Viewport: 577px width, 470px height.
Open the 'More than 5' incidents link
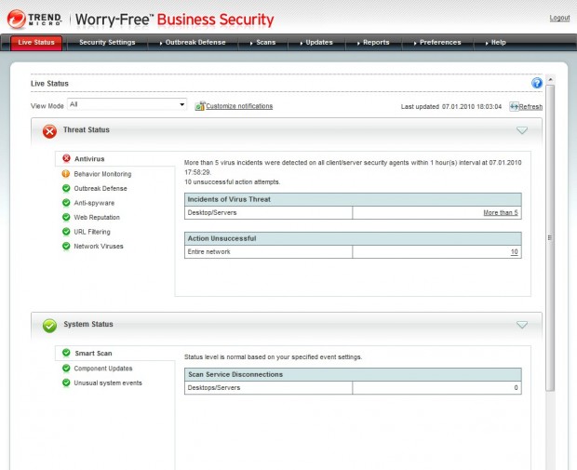coord(501,213)
